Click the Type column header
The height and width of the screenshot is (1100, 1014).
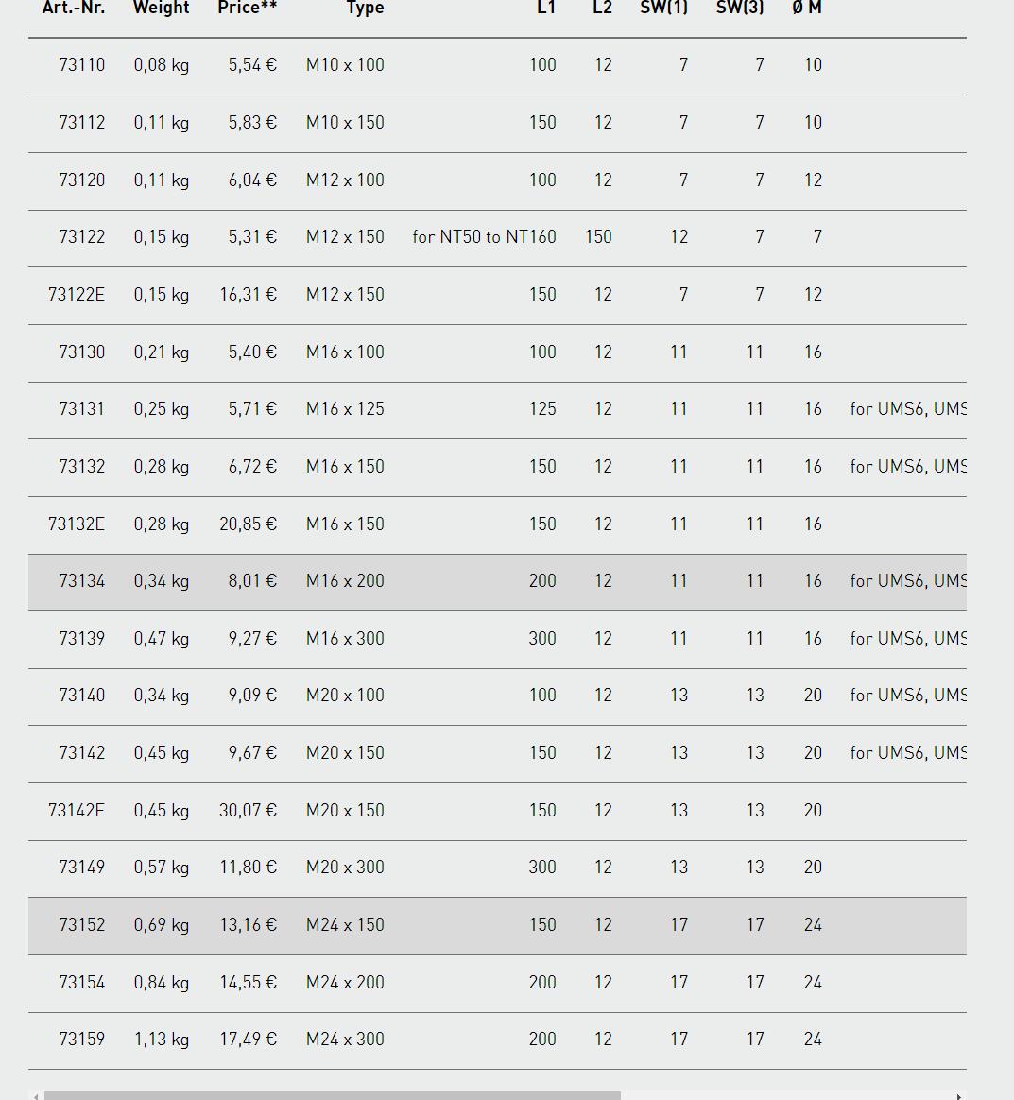[x=366, y=8]
